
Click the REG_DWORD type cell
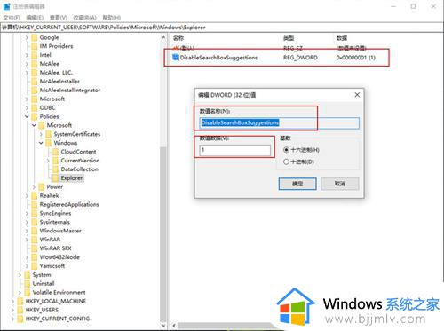(300, 58)
